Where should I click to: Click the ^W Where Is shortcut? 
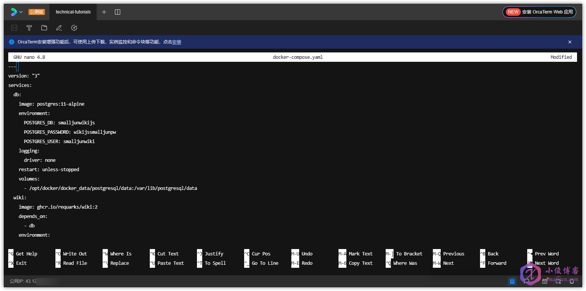coord(117,254)
